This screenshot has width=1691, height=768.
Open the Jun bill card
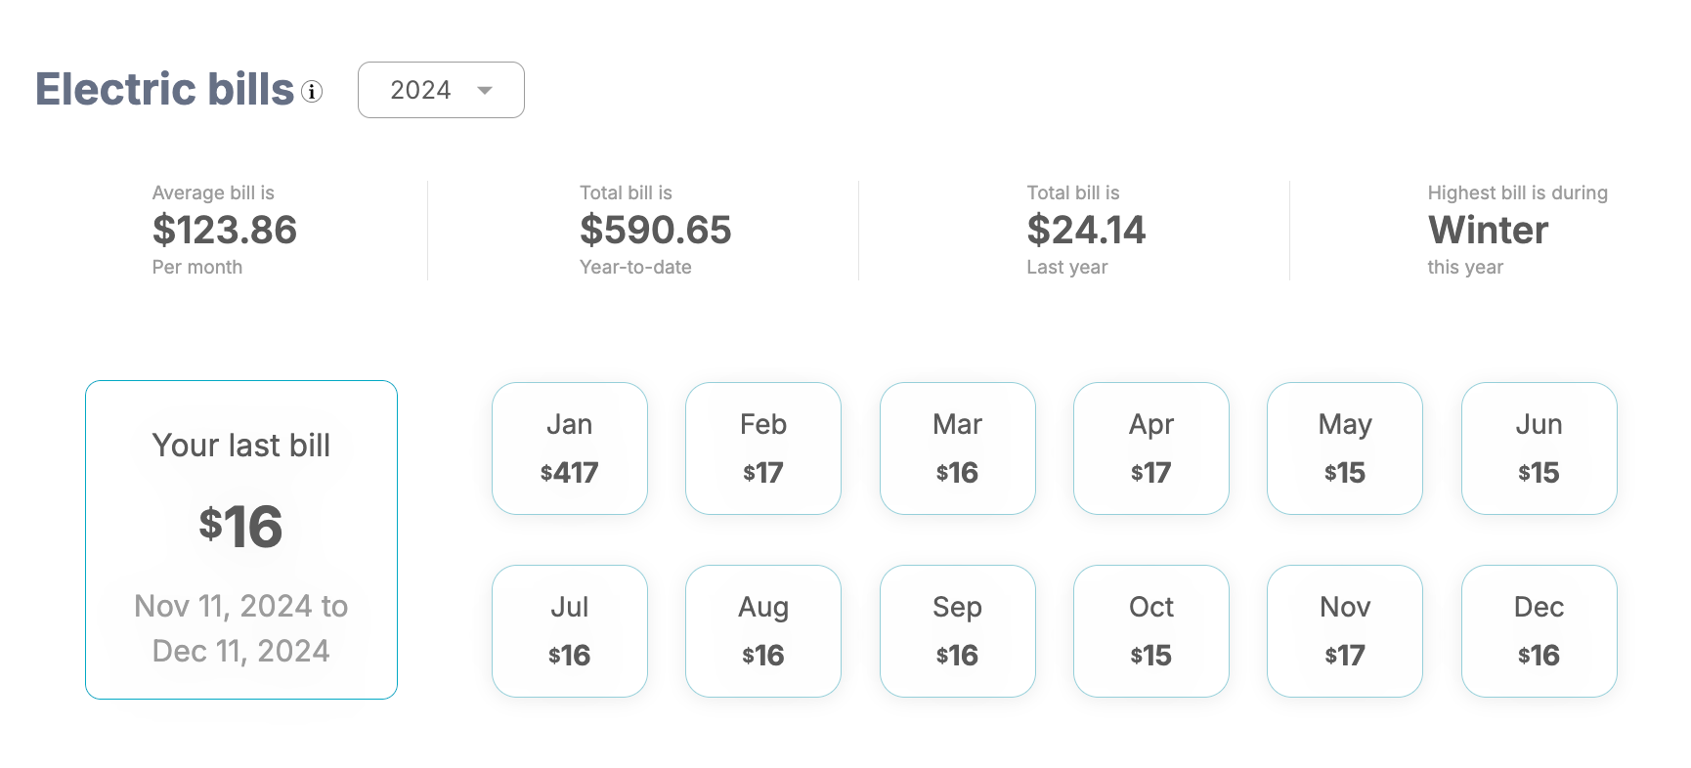point(1539,448)
